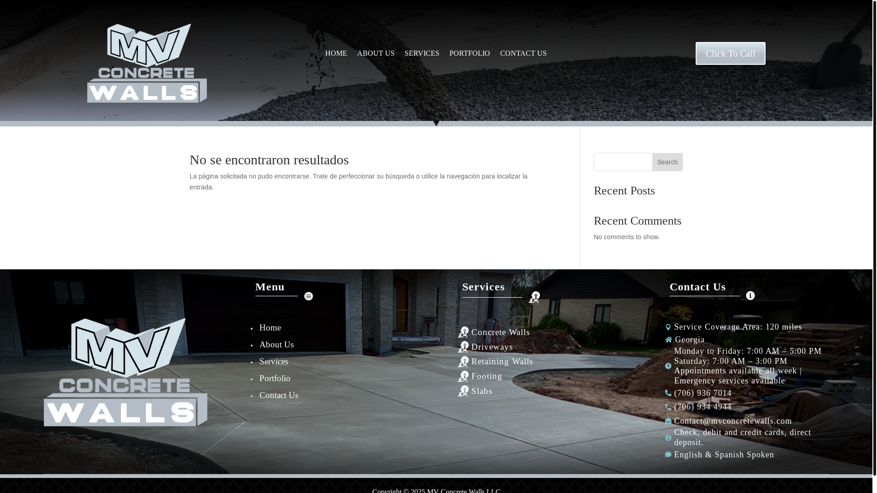Click the icon next to Footing
The image size is (877, 493).
(463, 376)
